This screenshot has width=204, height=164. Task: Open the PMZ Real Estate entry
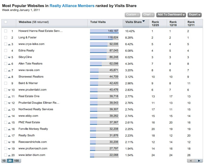pos(29,122)
